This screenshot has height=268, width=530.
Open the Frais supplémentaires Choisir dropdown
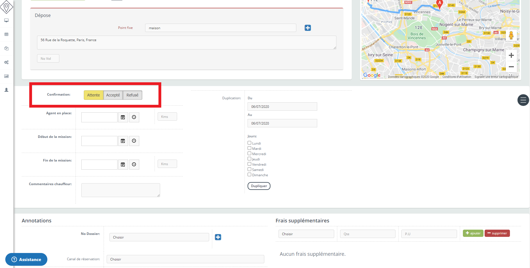(306, 234)
